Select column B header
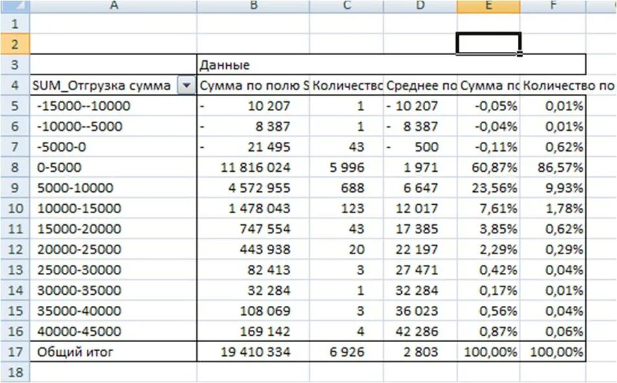617x383 pixels. pos(253,6)
